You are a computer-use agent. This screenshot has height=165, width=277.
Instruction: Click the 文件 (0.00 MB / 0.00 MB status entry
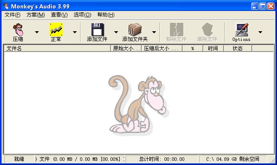coord(80,159)
